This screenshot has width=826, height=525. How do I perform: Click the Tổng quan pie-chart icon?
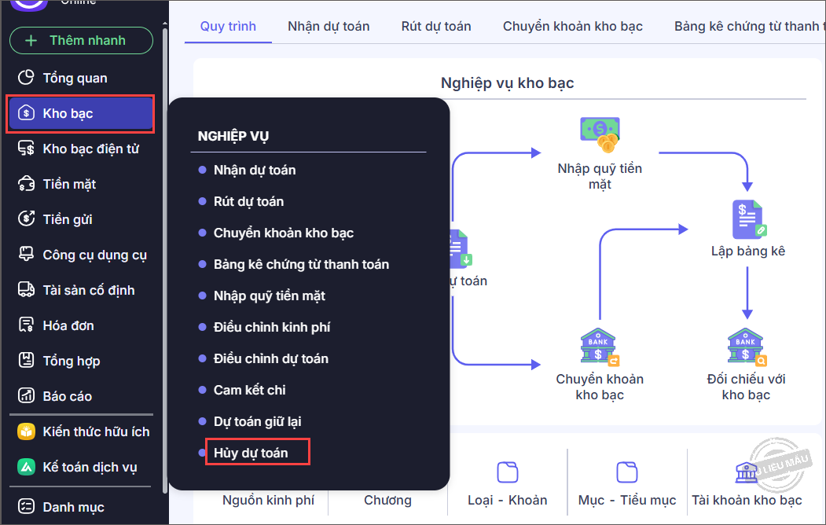click(26, 77)
